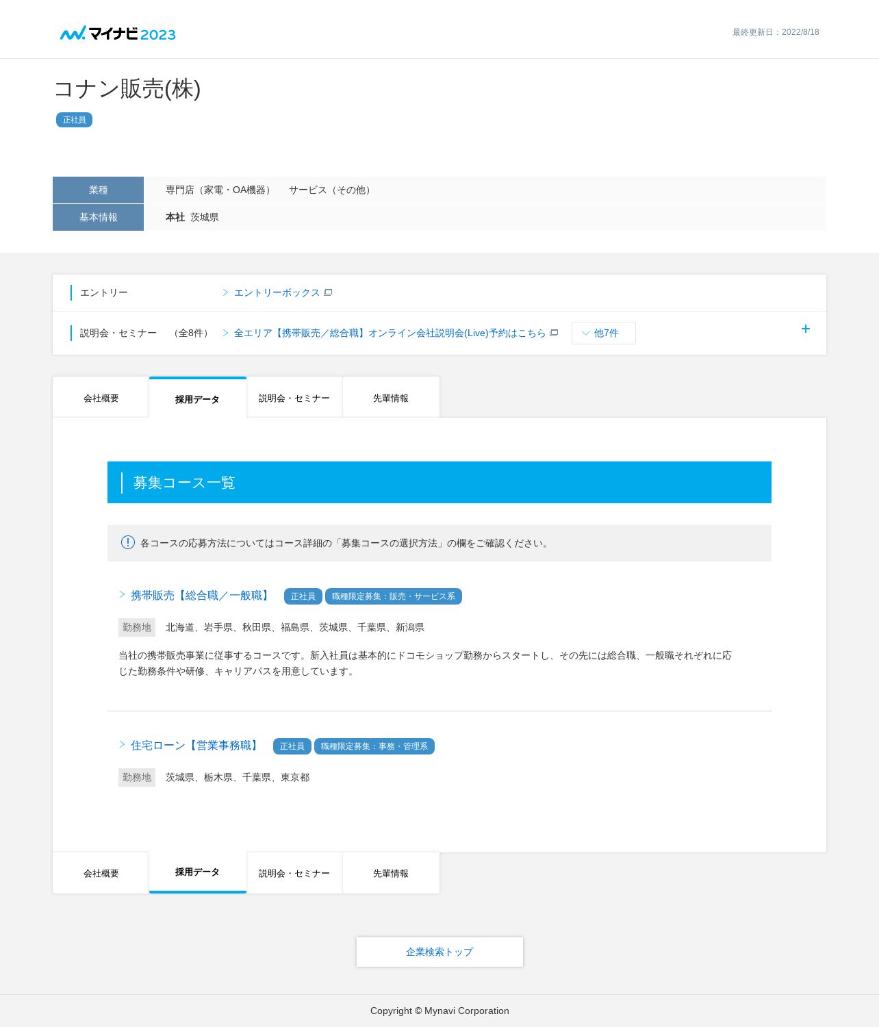Click the info exclamation icon in notice
This screenshot has height=1027, width=879.
tap(128, 542)
